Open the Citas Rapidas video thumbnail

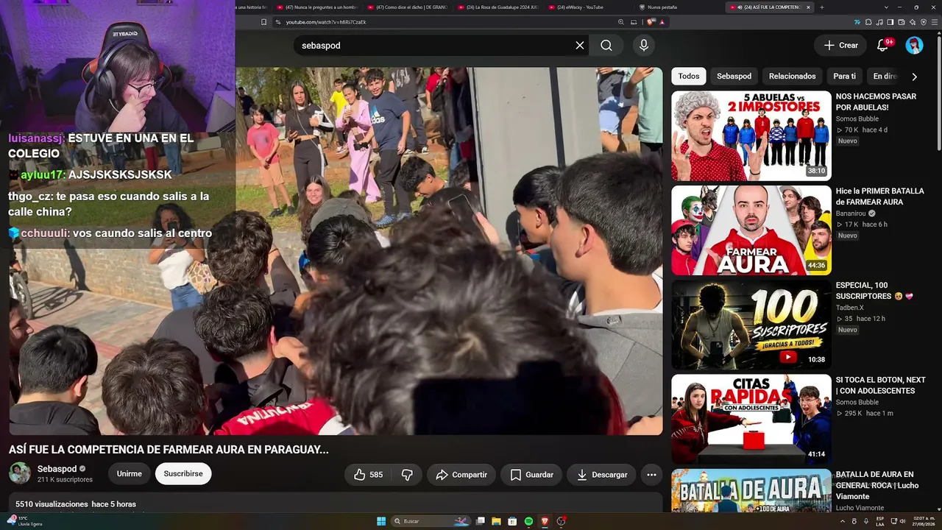tap(751, 419)
